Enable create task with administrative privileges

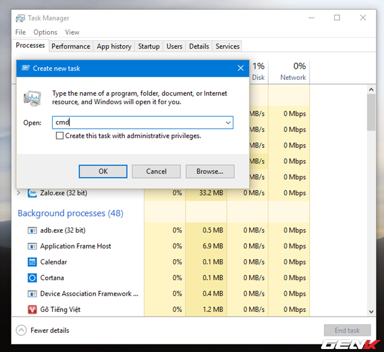click(x=59, y=136)
